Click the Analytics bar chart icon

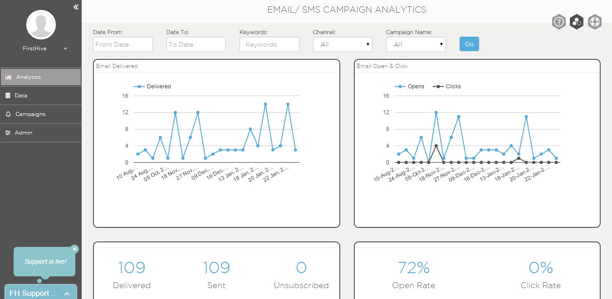pyautogui.click(x=9, y=77)
